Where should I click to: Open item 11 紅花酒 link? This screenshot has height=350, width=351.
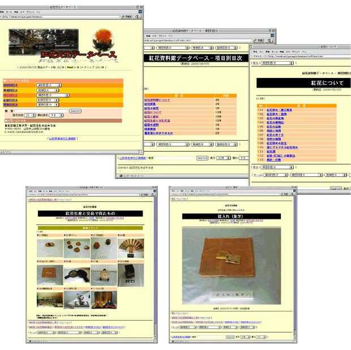[x=271, y=152]
